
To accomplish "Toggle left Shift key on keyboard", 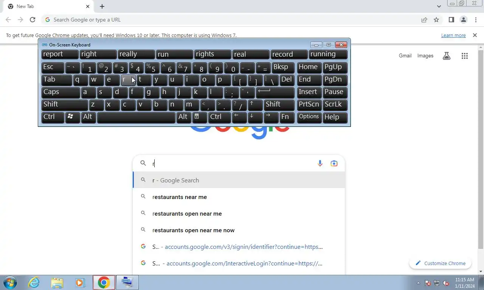I will click(65, 105).
